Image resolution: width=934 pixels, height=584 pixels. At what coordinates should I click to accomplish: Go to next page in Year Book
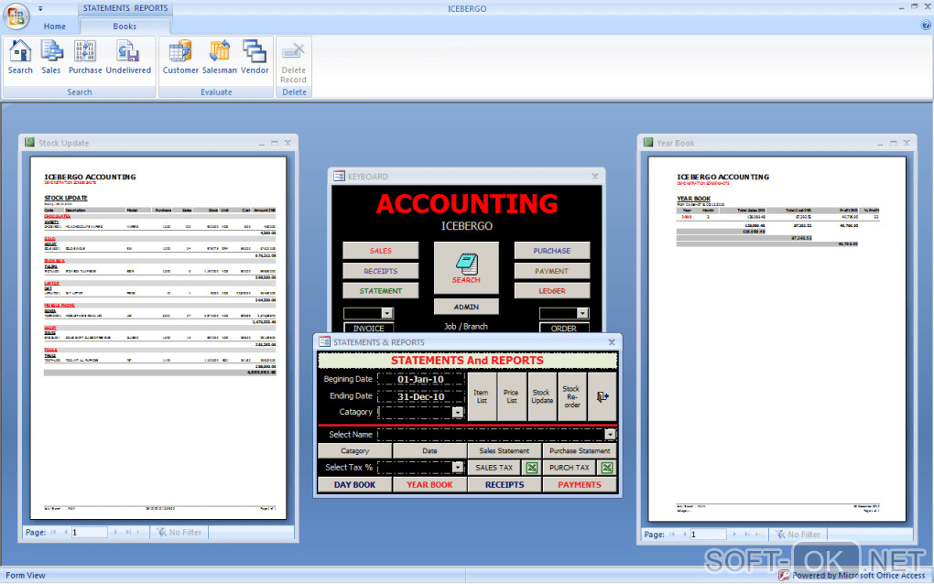[x=733, y=535]
